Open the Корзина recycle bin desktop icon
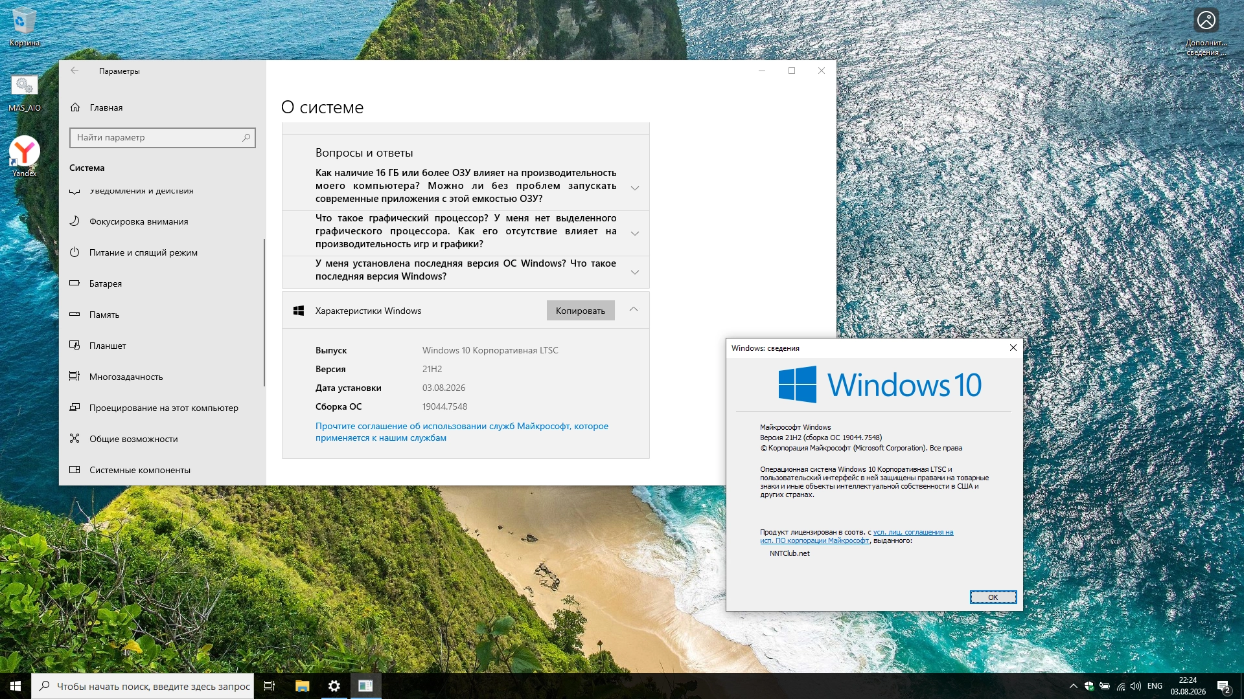This screenshot has width=1244, height=699. point(24,26)
